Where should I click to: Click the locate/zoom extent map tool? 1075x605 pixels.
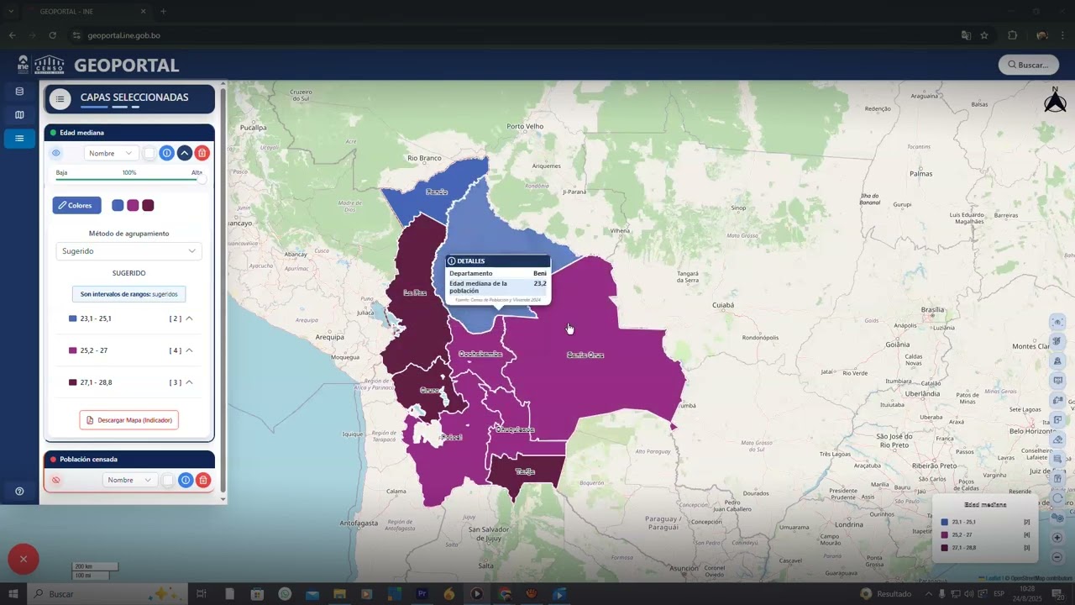pos(1057,322)
